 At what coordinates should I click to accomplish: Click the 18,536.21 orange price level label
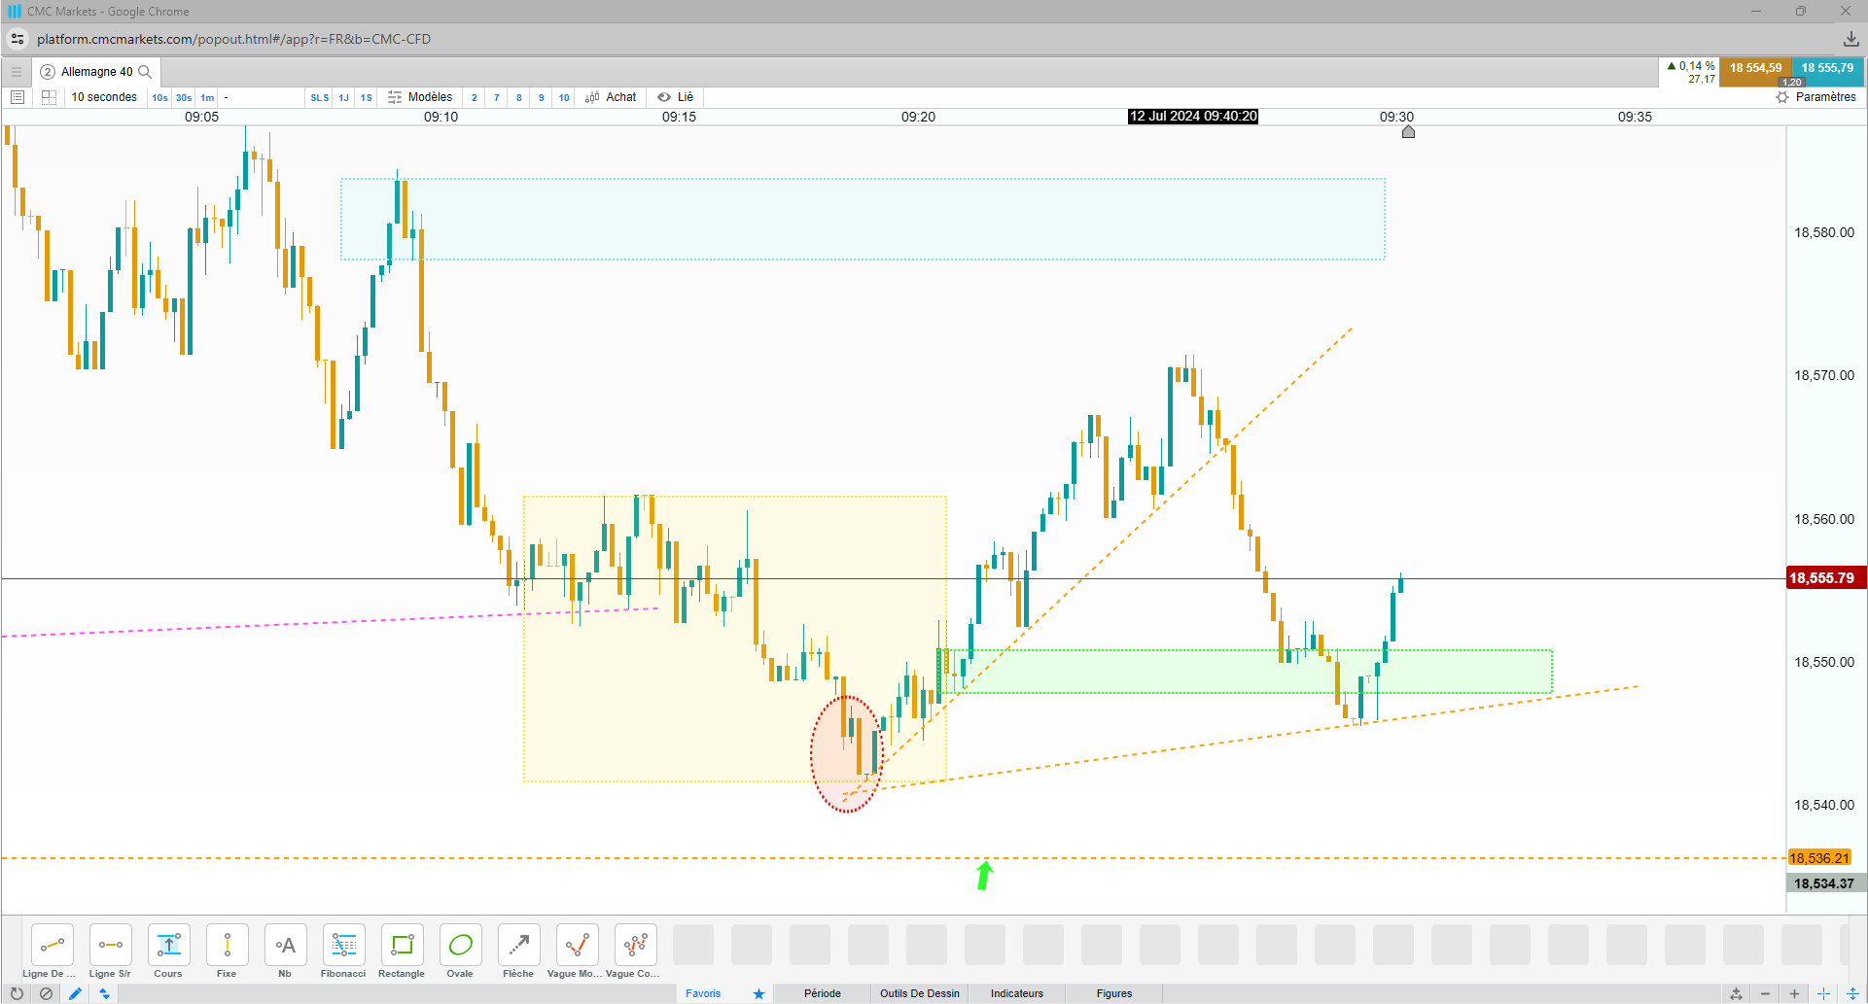pos(1819,858)
